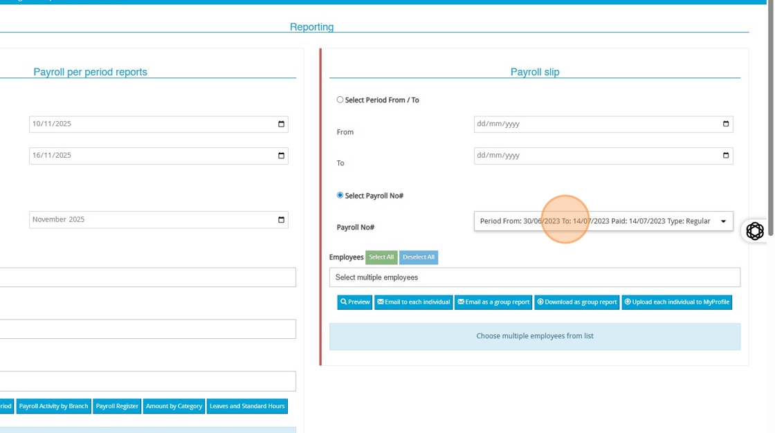Click Email as a group report

(493, 302)
